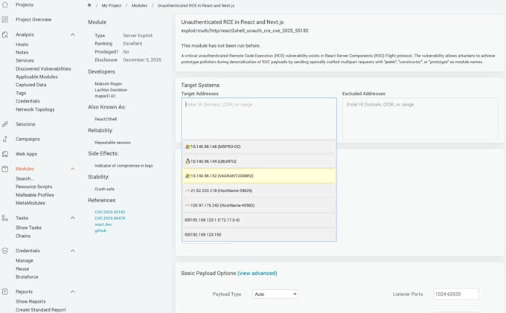Click My Project breadcrumb link
The height and width of the screenshot is (313, 506).
pyautogui.click(x=112, y=5)
